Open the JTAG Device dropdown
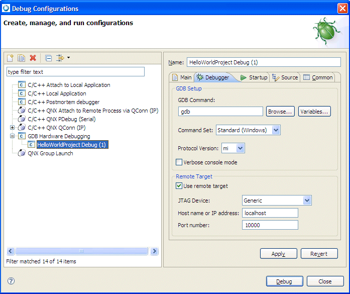 (307, 201)
